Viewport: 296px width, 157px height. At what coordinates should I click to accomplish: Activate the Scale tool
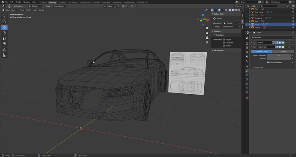tap(4, 38)
